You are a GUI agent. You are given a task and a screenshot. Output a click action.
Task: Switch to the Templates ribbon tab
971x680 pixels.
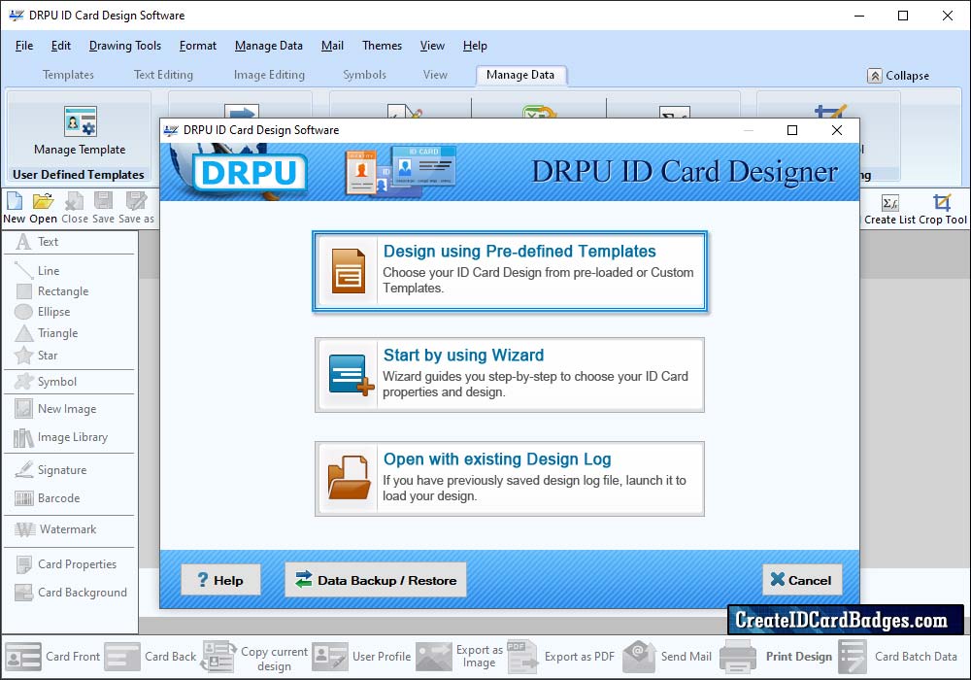click(x=68, y=75)
